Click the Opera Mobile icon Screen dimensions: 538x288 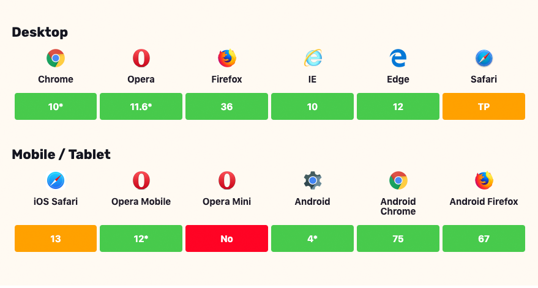click(x=141, y=181)
